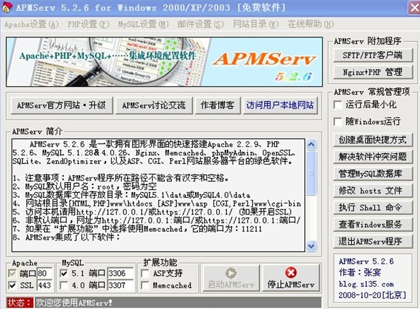Click the line 7、about Memcached port 11211
The width and height of the screenshot is (420, 309).
pyautogui.click(x=137, y=229)
